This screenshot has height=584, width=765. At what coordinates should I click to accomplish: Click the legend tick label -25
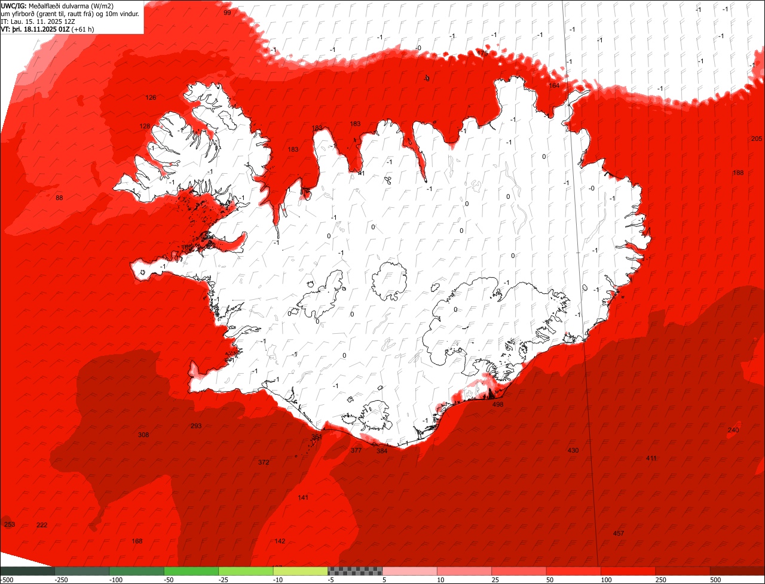click(x=223, y=580)
